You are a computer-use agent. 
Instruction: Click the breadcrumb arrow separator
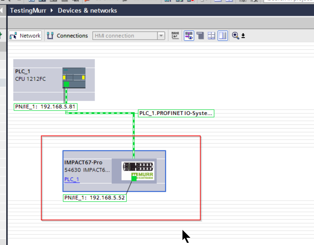coord(52,10)
